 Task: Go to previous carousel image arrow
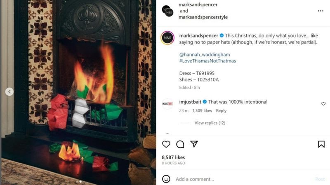(9, 92)
